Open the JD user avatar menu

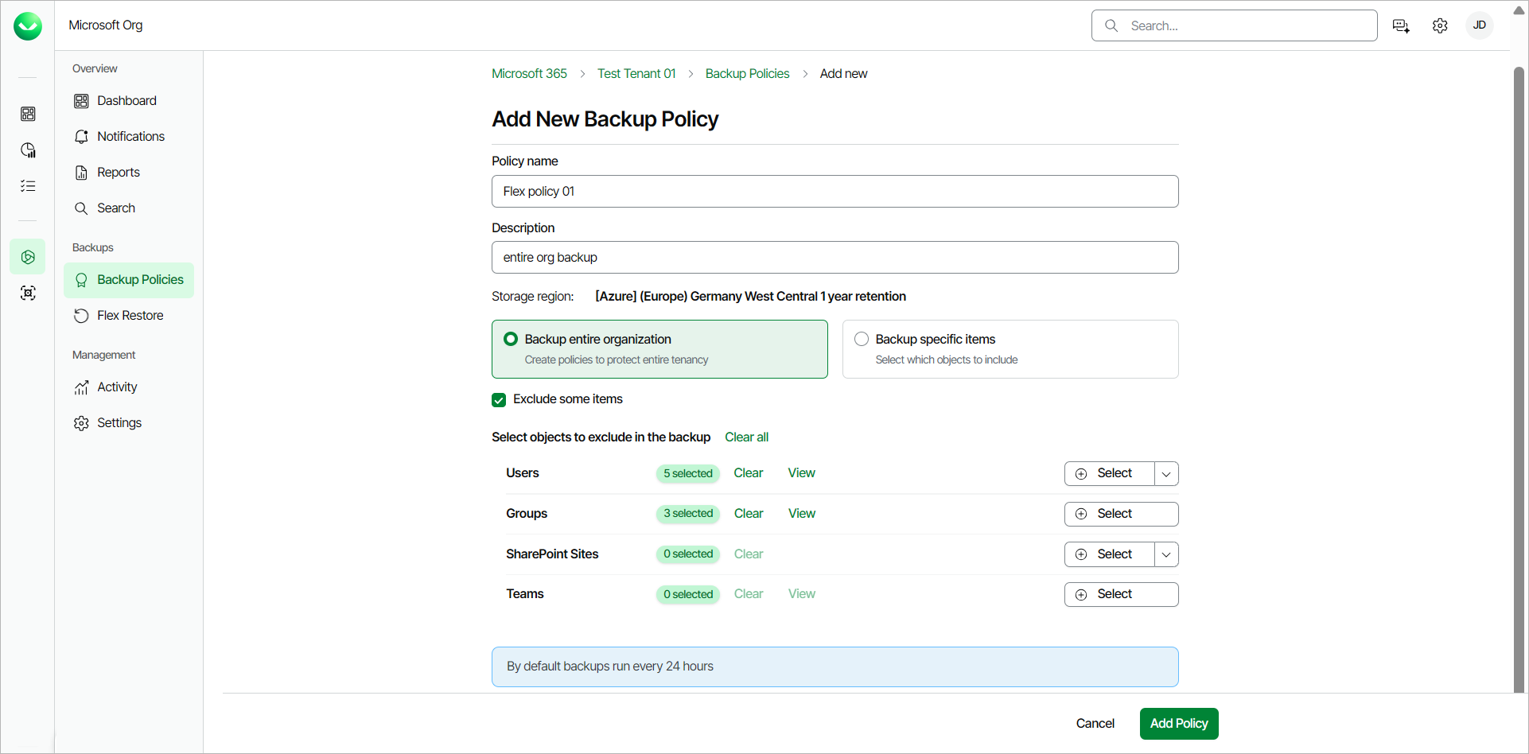(1480, 25)
